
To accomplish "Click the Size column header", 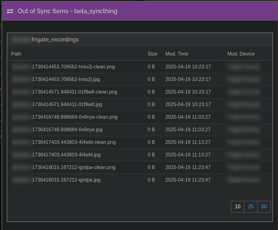I will pyautogui.click(x=152, y=54).
